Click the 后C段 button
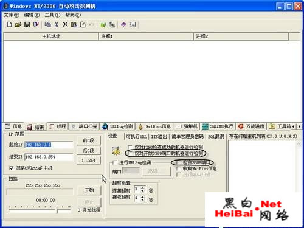304x228 pixels. [89, 150]
